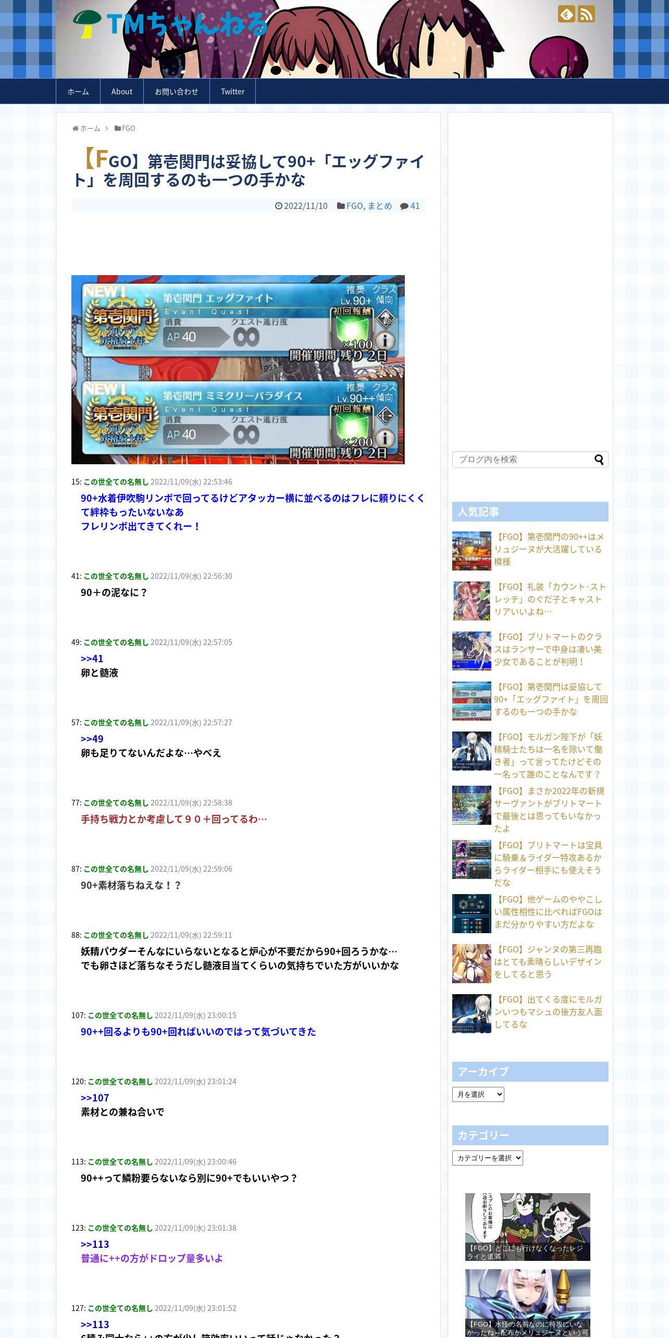Click thumbnail for ジャンヌの第三再臨 article

click(472, 963)
